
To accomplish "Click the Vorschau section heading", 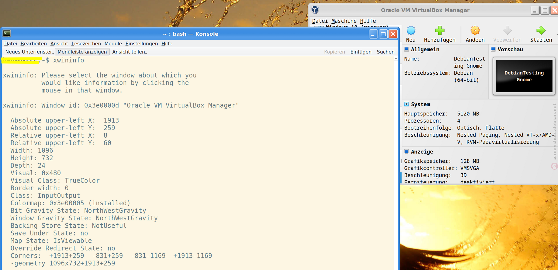I will click(x=510, y=49).
